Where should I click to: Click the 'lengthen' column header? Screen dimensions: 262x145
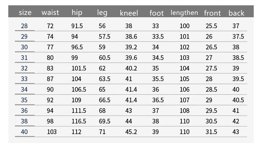click(x=184, y=13)
